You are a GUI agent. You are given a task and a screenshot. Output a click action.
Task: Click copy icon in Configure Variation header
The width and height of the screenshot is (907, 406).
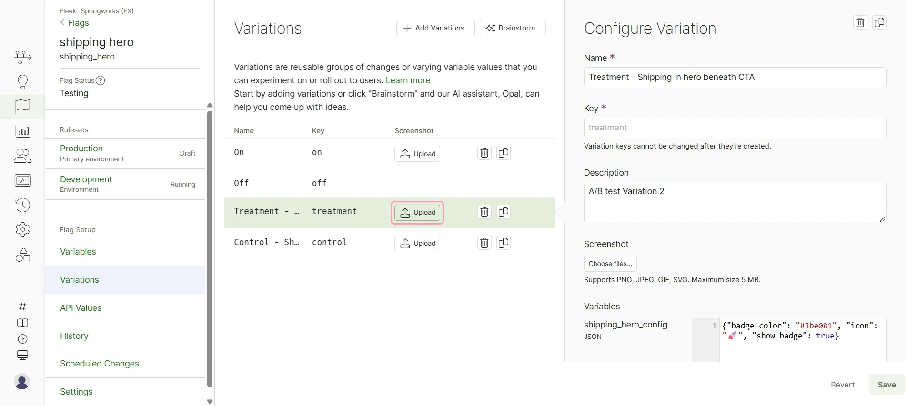pyautogui.click(x=879, y=22)
